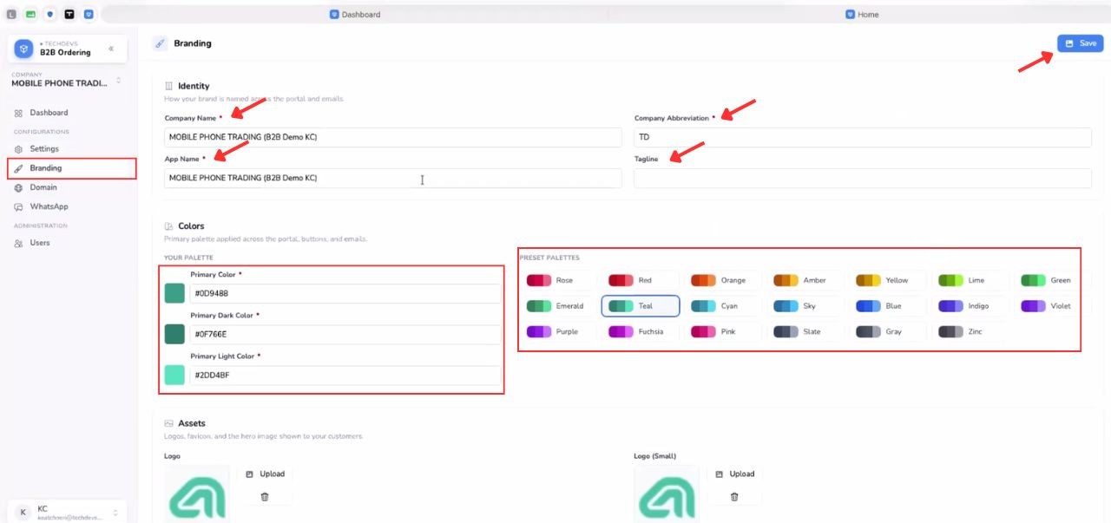Image resolution: width=1111 pixels, height=523 pixels.
Task: Switch to the Dashboard browser tab
Action: pos(355,15)
